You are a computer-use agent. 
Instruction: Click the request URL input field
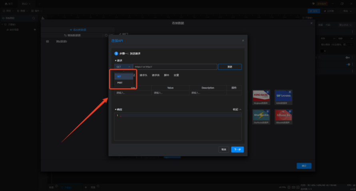(175, 67)
